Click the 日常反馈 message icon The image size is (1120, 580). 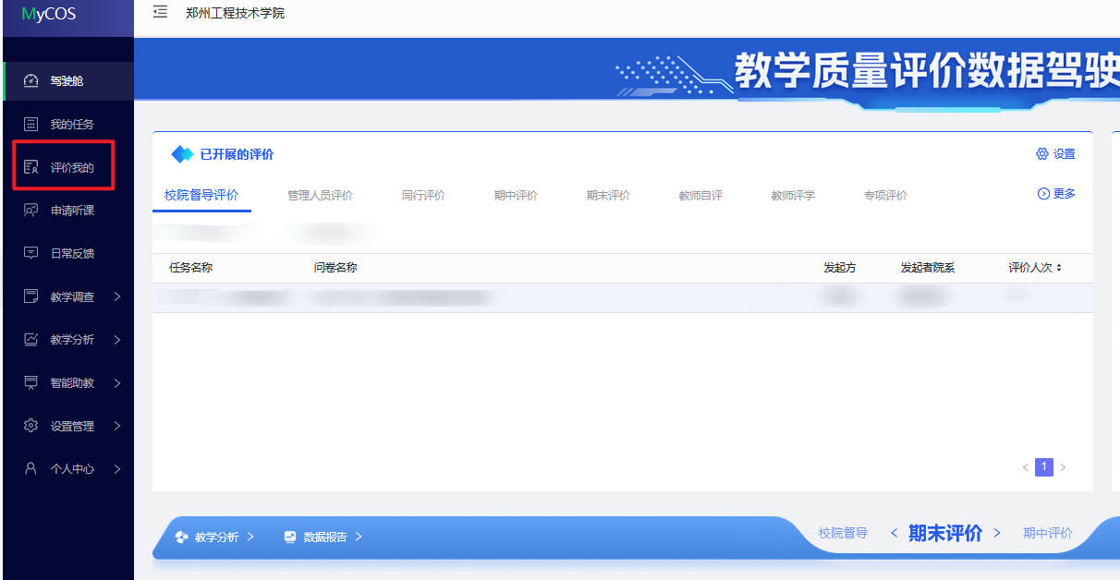pos(30,253)
